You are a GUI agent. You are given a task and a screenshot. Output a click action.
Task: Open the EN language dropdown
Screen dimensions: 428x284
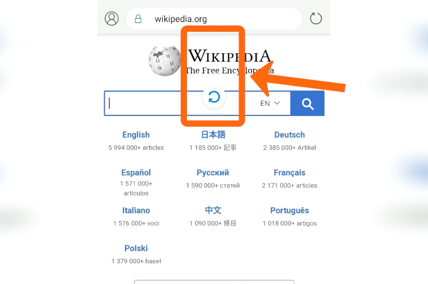coord(270,103)
